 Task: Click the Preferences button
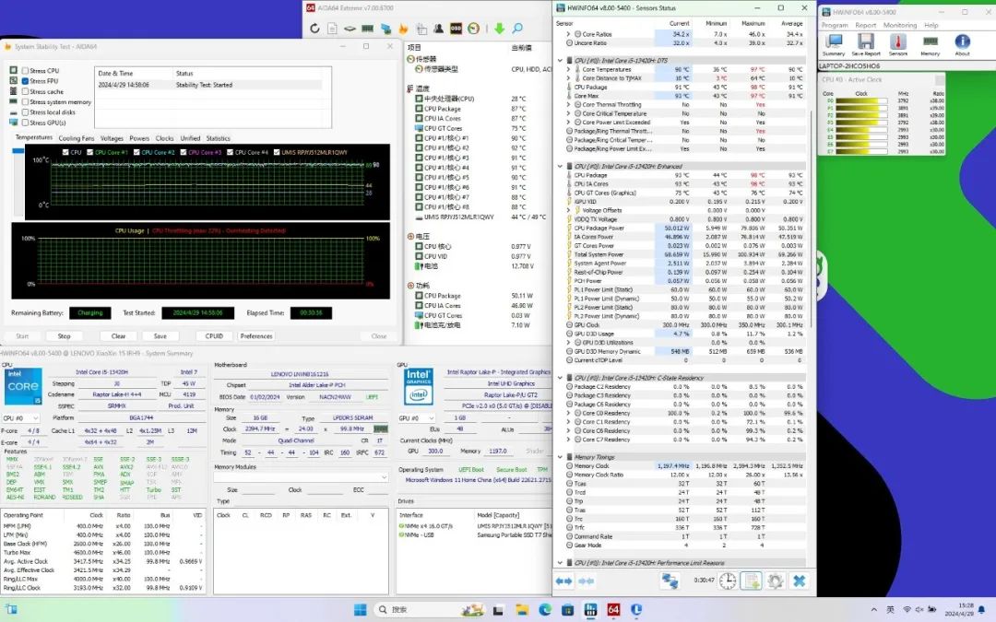256,336
